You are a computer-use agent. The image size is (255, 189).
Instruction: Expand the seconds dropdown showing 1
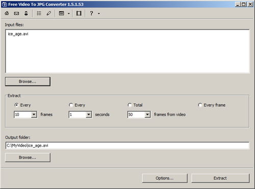pos(89,114)
